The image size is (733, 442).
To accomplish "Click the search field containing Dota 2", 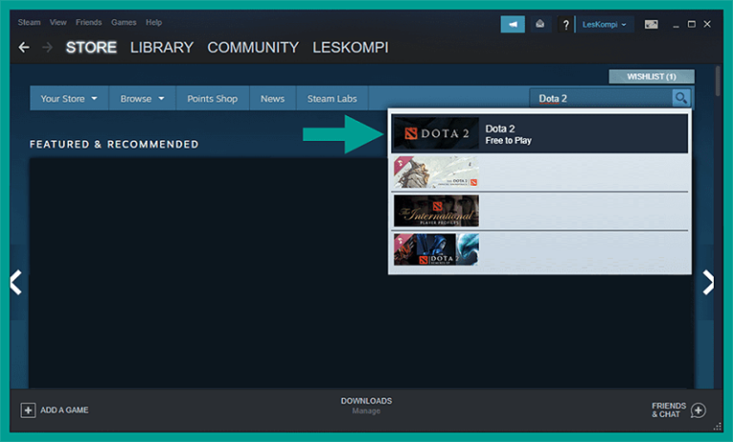I will (x=600, y=98).
